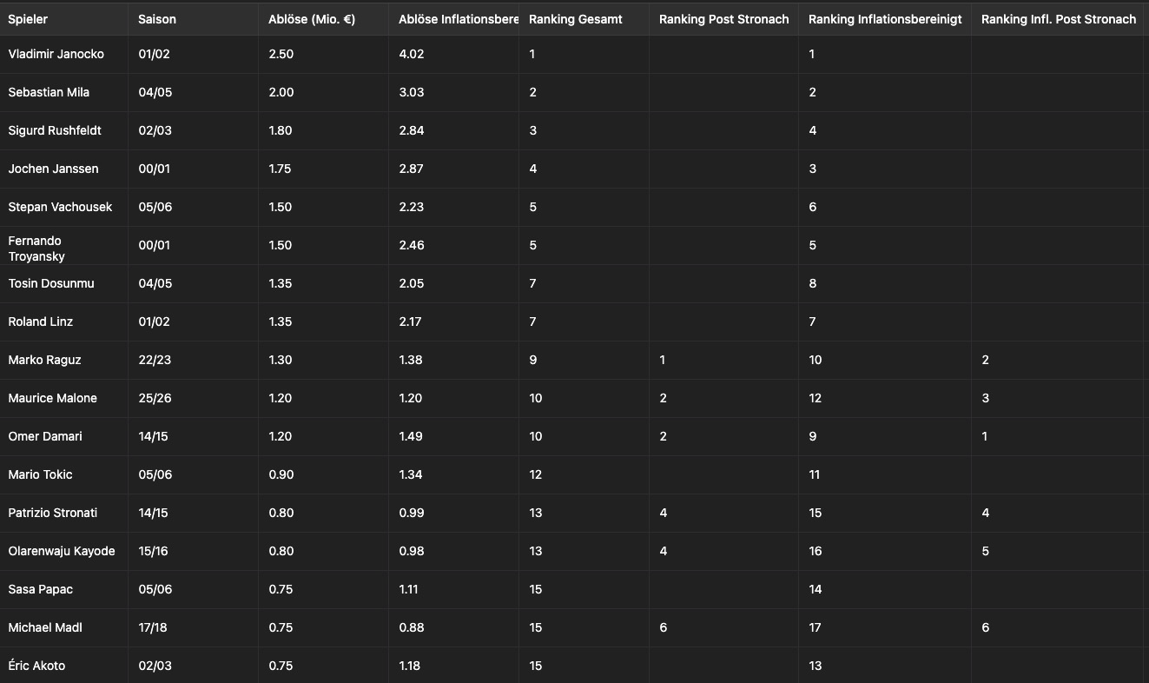
Task: Click the 1.38 inflation-adjusted value
Action: pos(410,360)
